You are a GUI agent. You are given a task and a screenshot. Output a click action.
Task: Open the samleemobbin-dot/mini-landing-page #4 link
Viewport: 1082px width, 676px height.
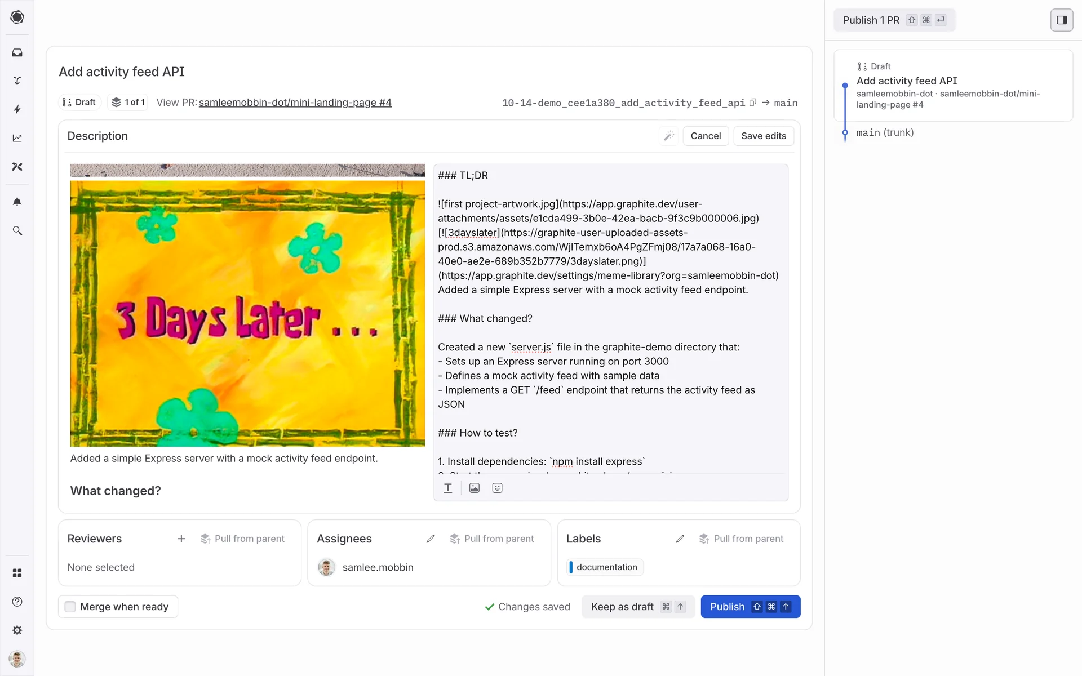click(x=295, y=103)
